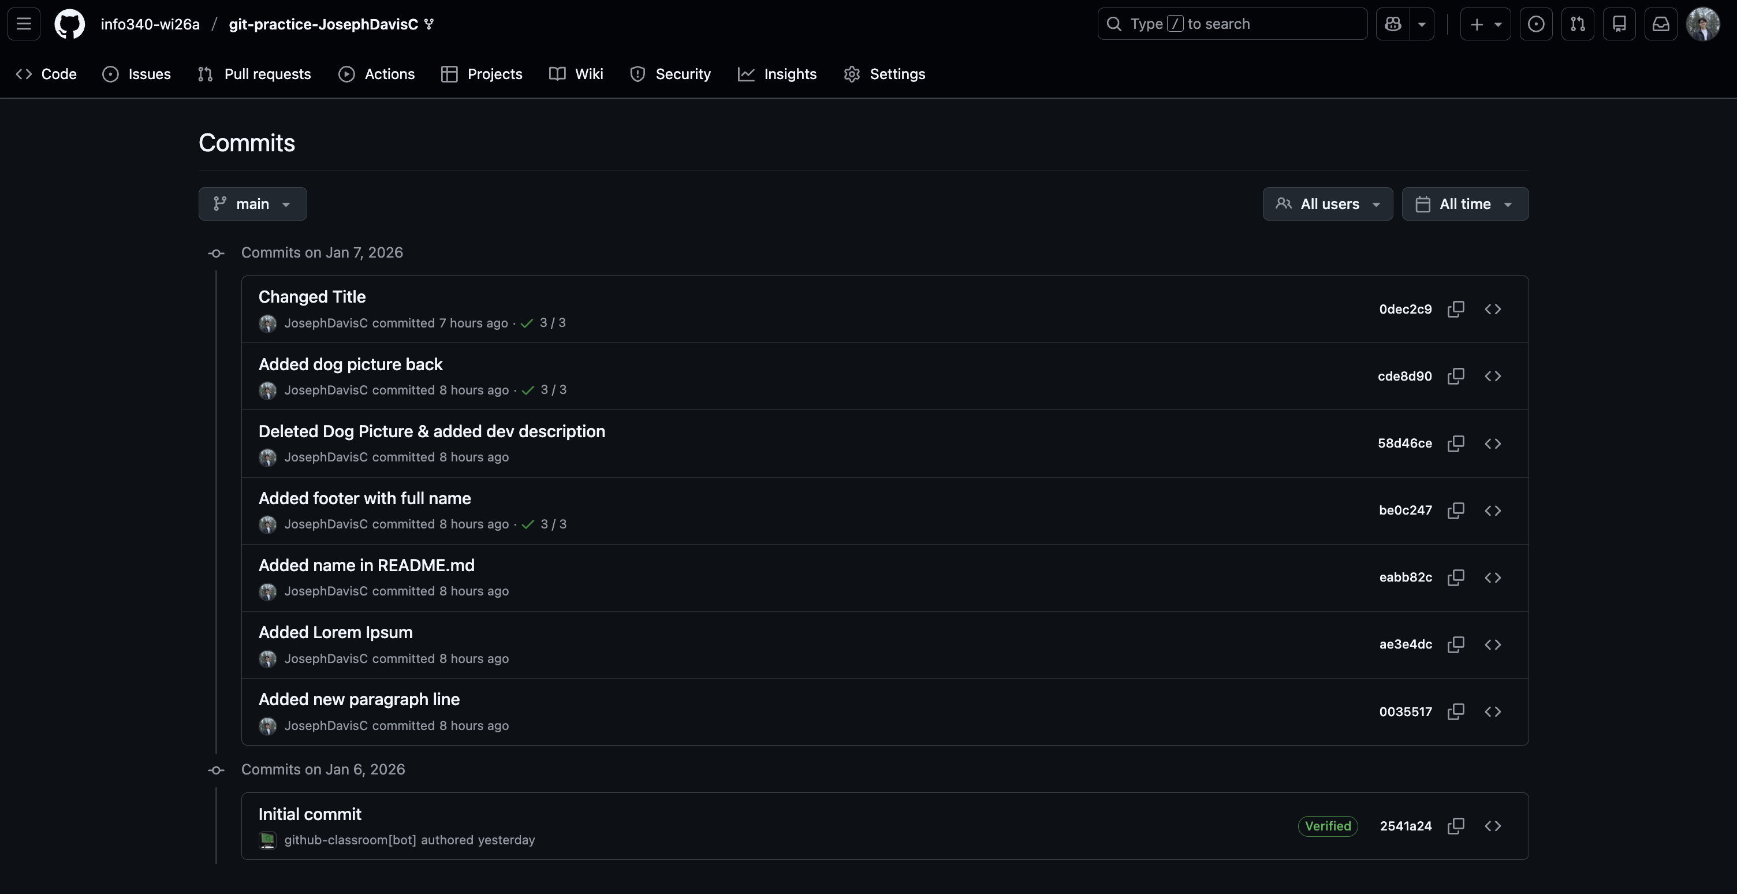Click the search field to start searching

point(1233,24)
